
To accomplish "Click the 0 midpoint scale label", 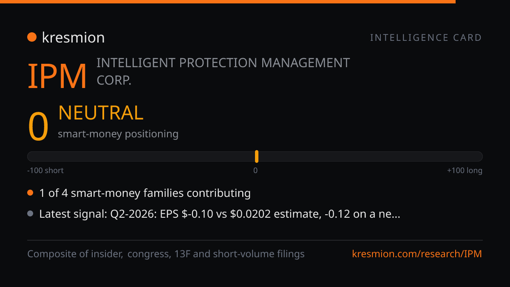I will pos(255,170).
